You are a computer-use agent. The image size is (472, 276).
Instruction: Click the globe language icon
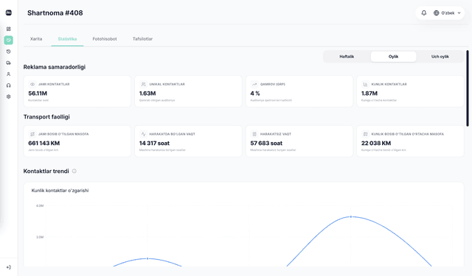coord(436,13)
